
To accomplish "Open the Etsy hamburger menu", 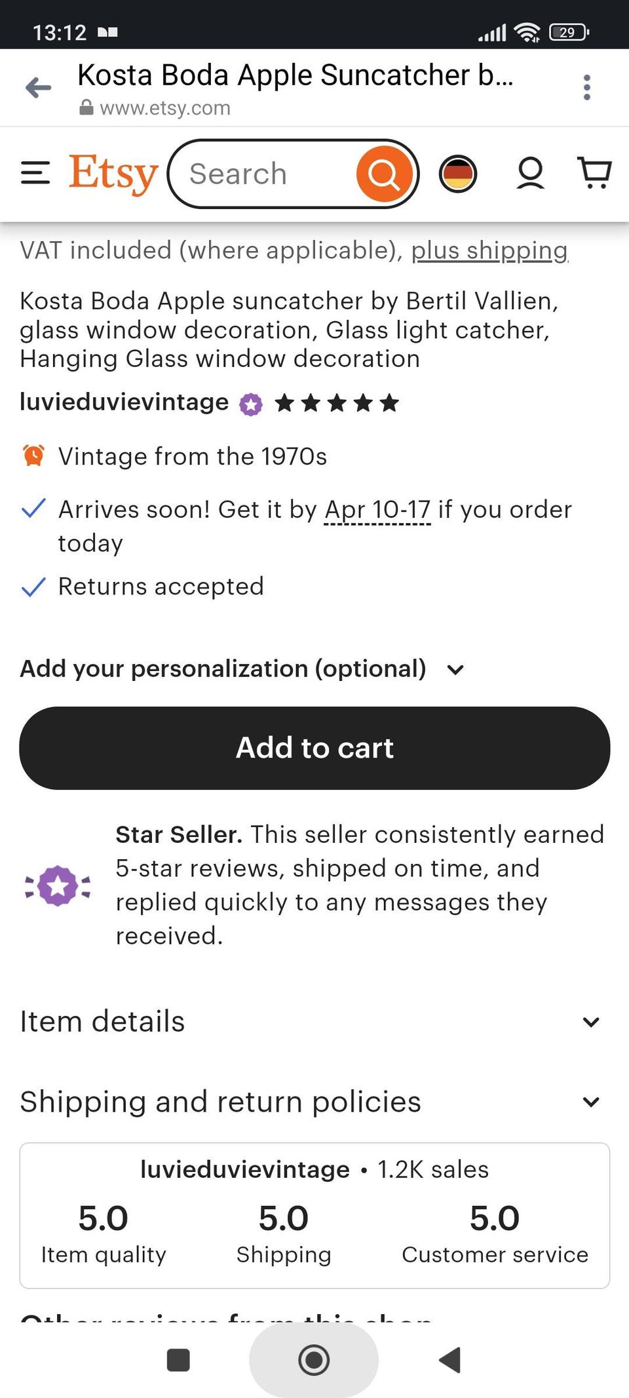I will [x=35, y=174].
